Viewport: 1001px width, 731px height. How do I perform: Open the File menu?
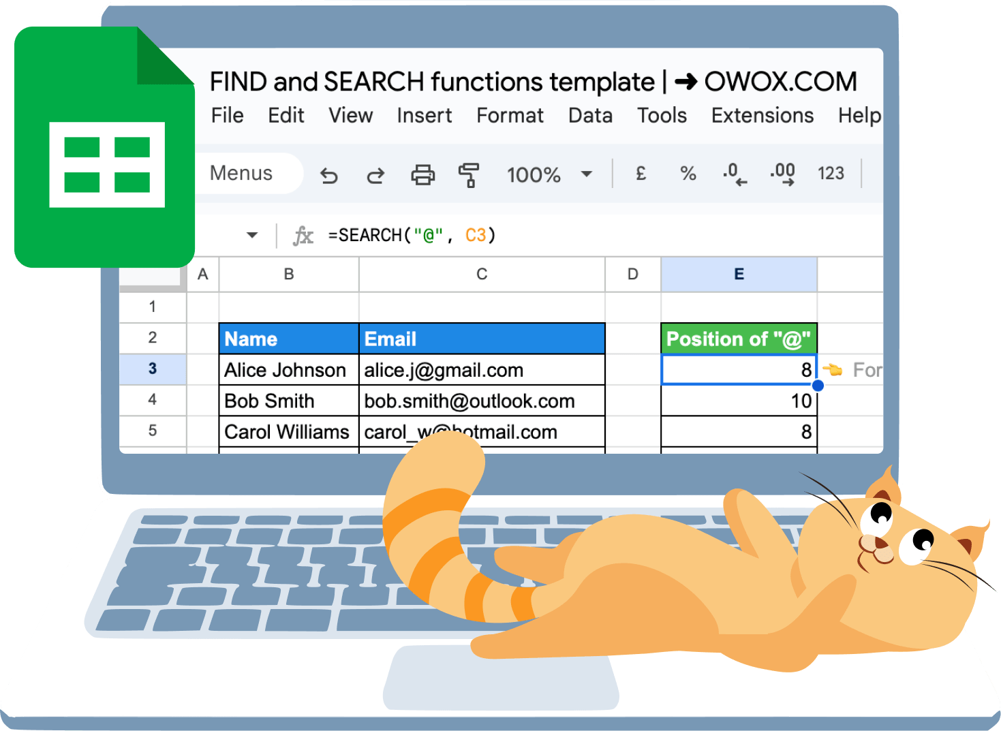click(227, 116)
